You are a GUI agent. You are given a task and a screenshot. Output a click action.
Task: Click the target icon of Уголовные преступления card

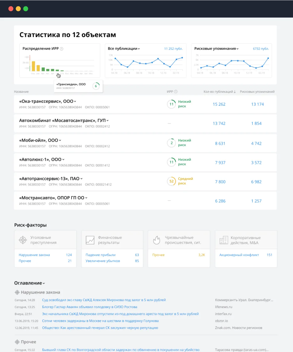(23, 240)
